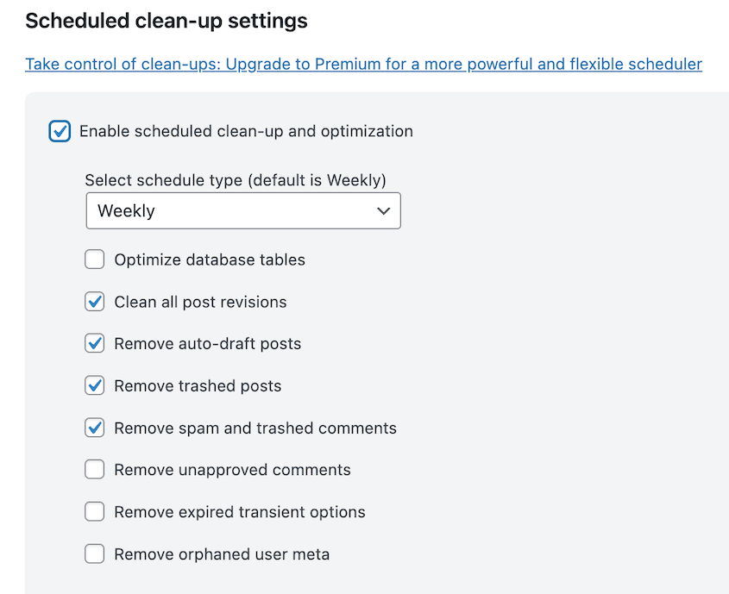Screen dimensions: 729x594
Task: Enable "Remove unapproved comments"
Action: pyautogui.click(x=95, y=469)
